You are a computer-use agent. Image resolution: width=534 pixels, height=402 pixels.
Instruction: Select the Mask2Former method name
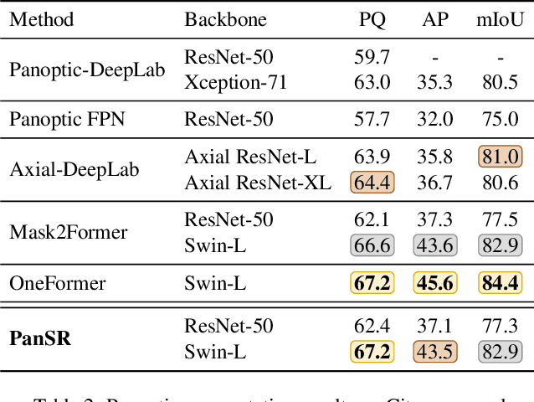[x=69, y=233]
